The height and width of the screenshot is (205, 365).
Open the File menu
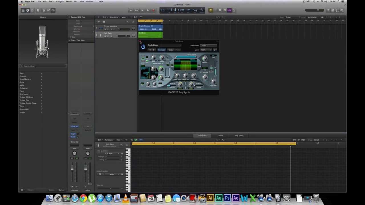(39, 1)
